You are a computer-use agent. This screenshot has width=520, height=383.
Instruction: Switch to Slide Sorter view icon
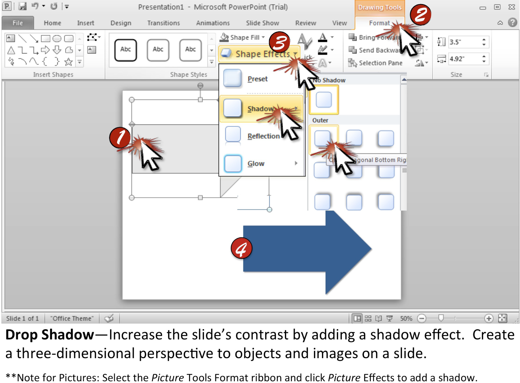368,318
